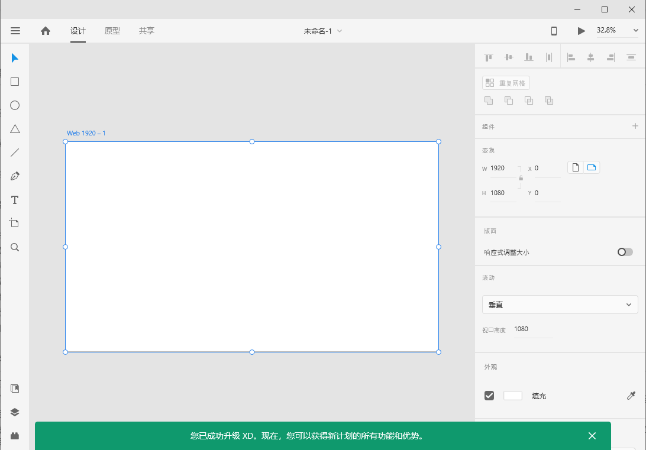Click the 重复网格 button
Viewport: 646px width, 450px height.
coord(506,83)
